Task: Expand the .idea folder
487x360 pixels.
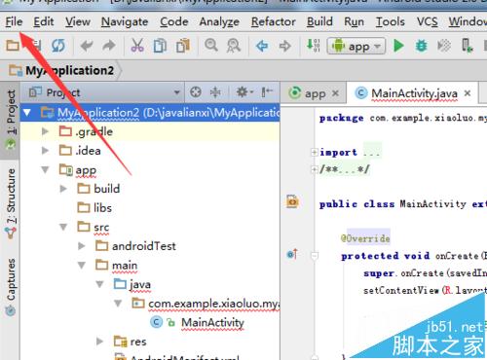Action: pos(45,151)
